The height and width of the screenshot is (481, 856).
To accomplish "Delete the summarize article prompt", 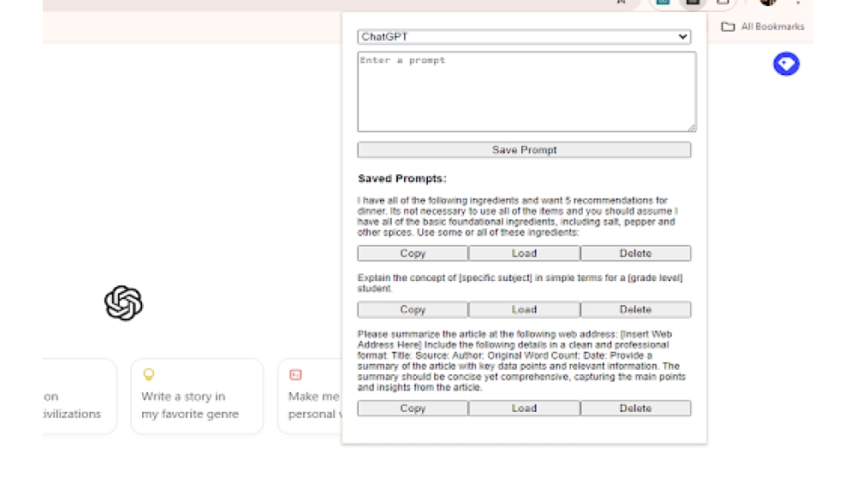I will point(635,408).
